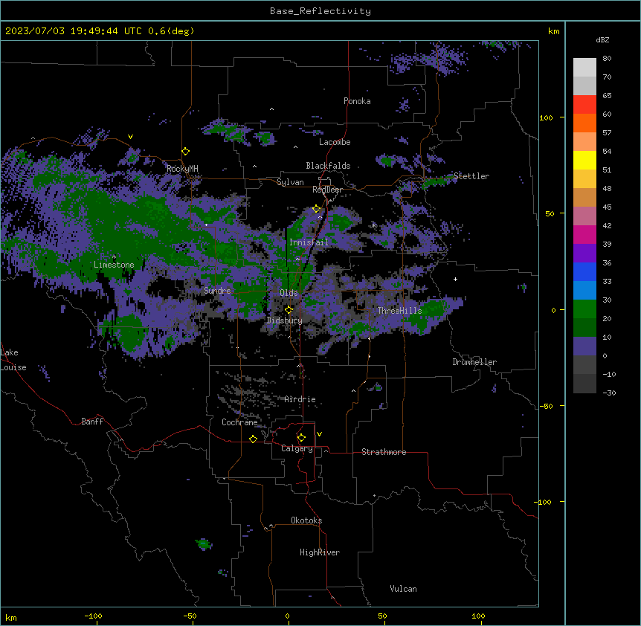Select the Airdrie city label
Image resolution: width=641 pixels, height=626 pixels.
[x=300, y=399]
